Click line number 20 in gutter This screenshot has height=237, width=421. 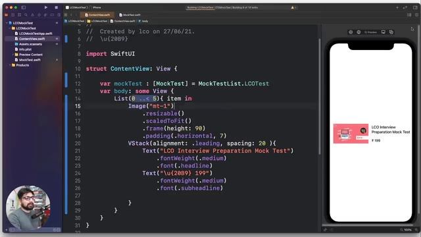[x=78, y=144]
